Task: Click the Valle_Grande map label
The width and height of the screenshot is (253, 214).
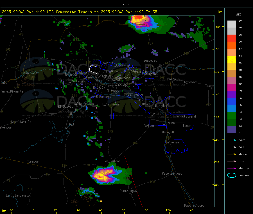Action: coord(83,104)
